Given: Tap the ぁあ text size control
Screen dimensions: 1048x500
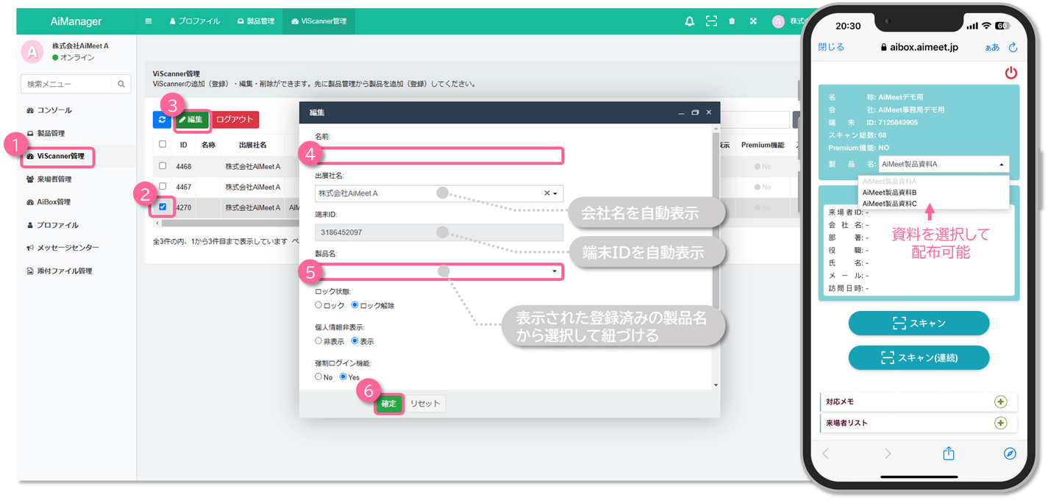Looking at the screenshot, I should pos(992,47).
